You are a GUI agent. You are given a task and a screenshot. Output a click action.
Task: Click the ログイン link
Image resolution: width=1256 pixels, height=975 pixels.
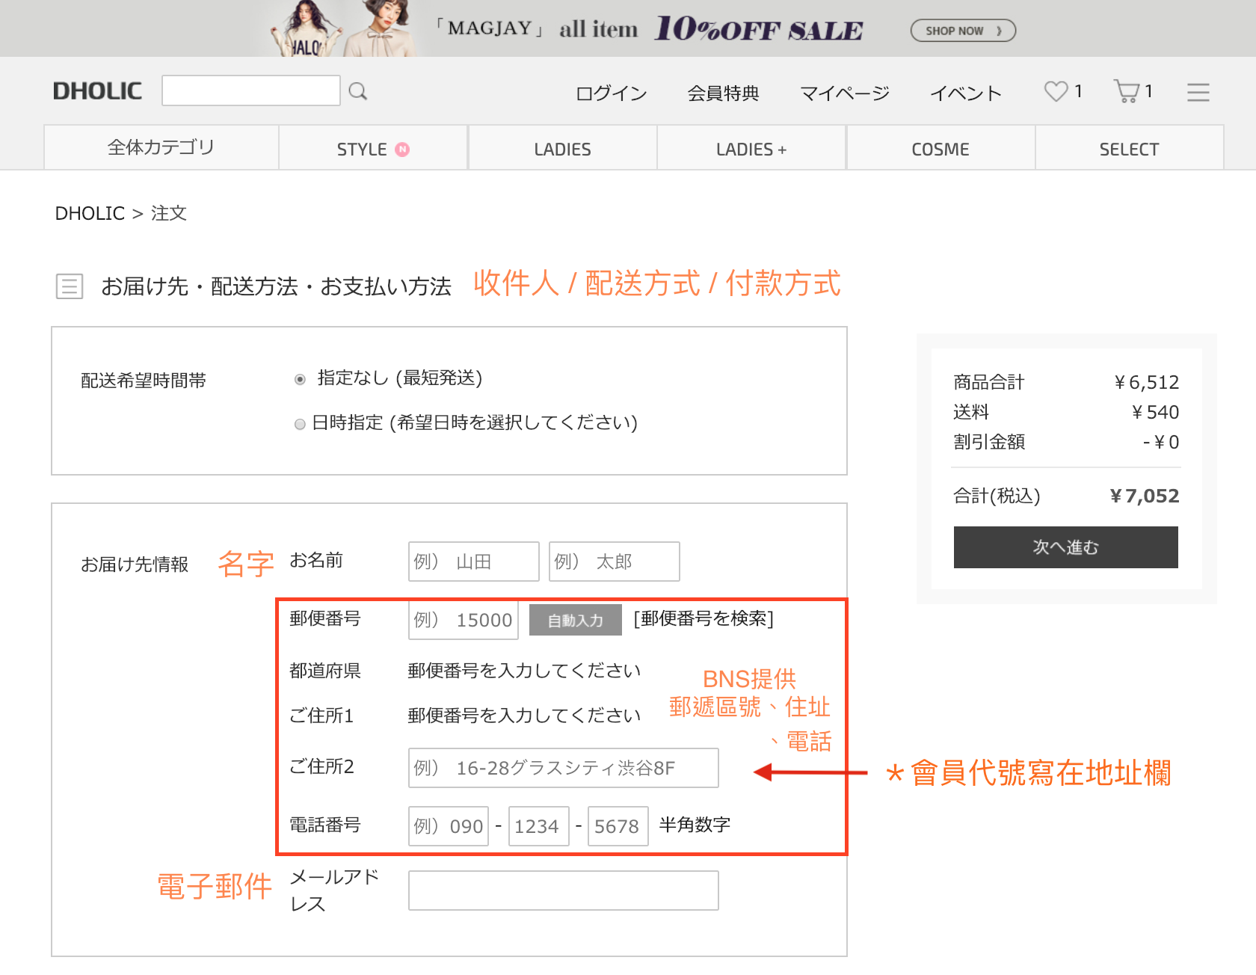[x=611, y=93]
